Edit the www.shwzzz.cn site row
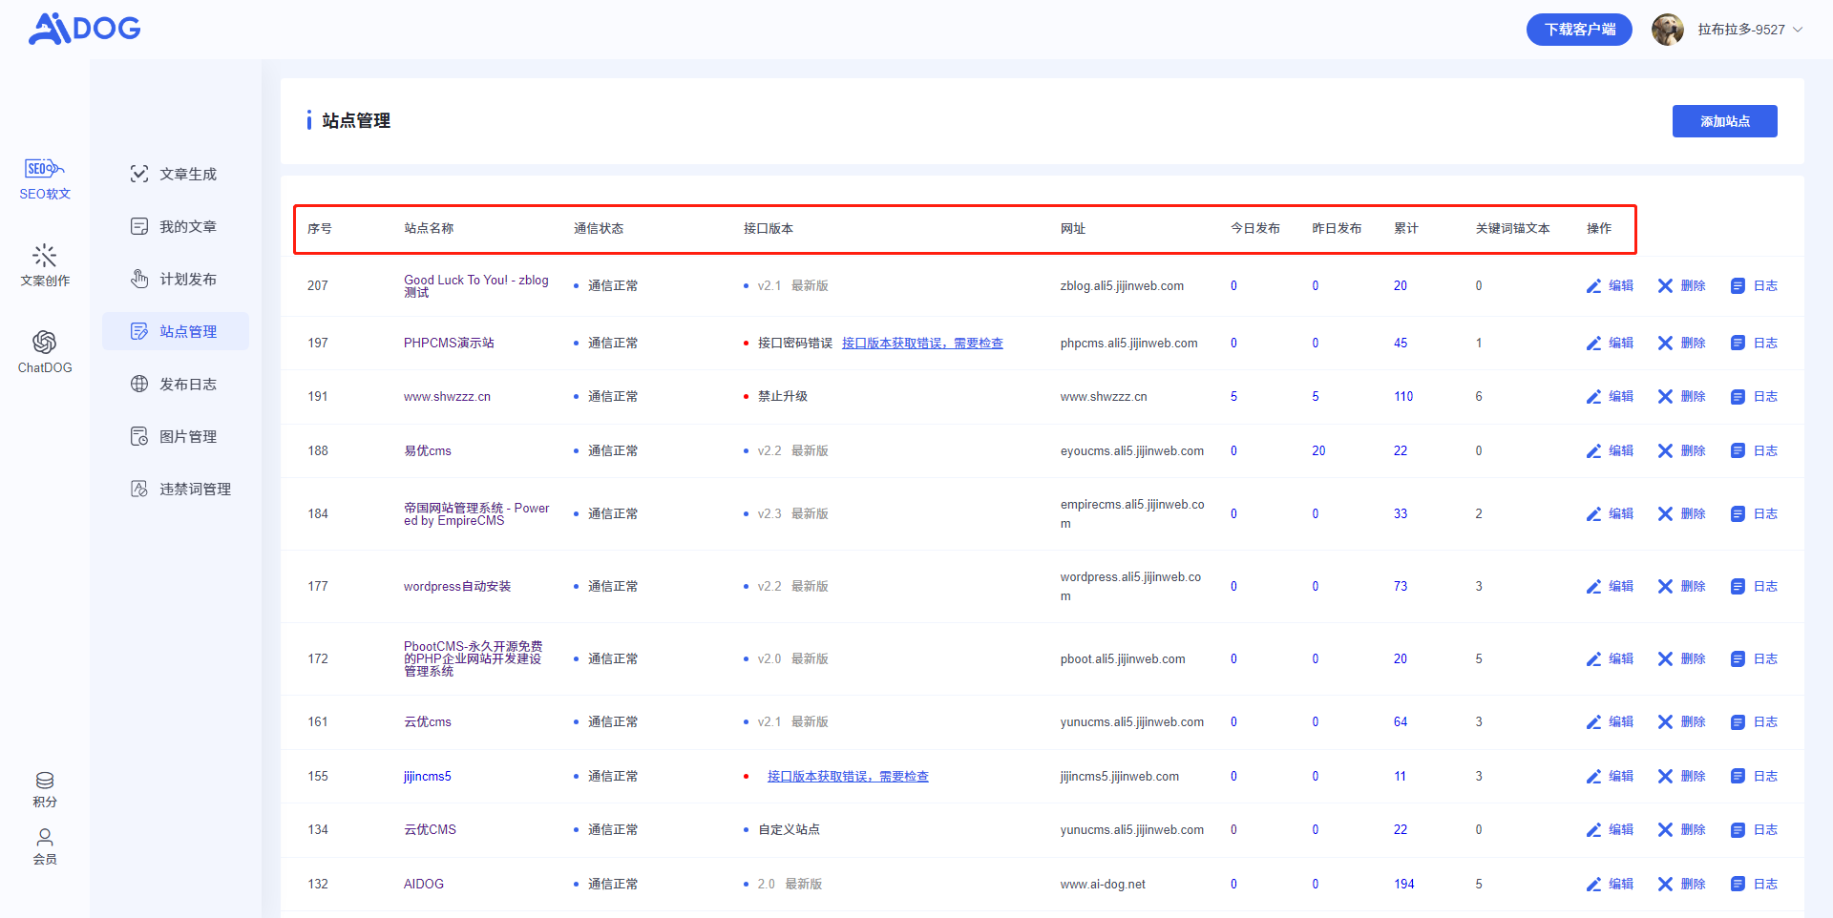This screenshot has height=918, width=1833. tap(1610, 396)
